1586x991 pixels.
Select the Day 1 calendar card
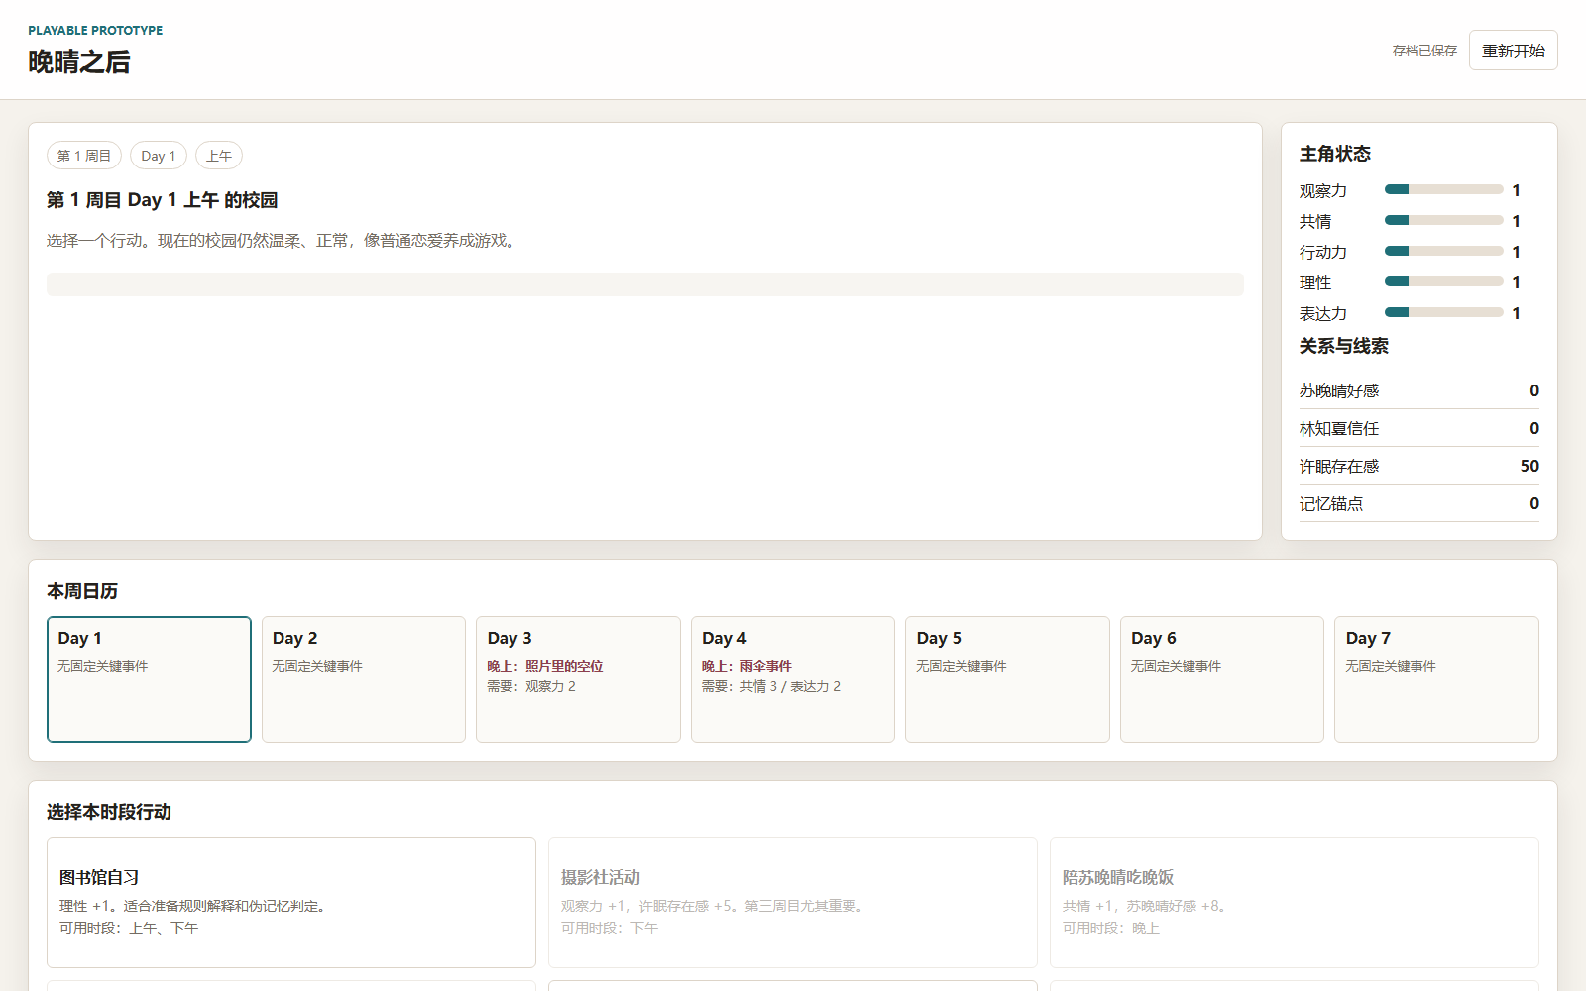tap(149, 680)
